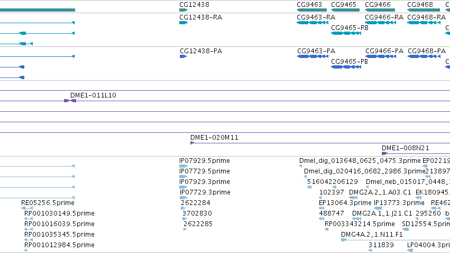Screen dimensions: 450x253
Task: Select the IP13773.3prime feature arrow
Action: point(378,208)
